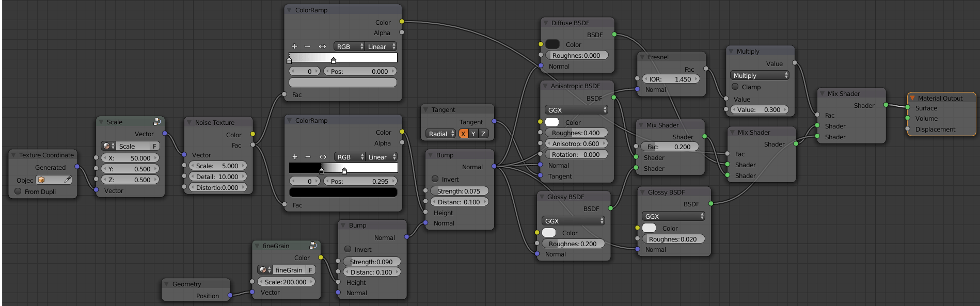The image size is (980, 306).
Task: Toggle the From Dupli checkbox
Action: 18,191
